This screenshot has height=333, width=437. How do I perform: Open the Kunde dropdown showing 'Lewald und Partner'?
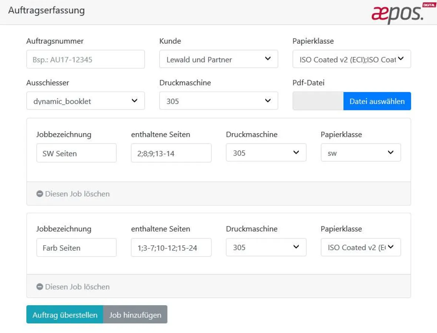tap(218, 59)
